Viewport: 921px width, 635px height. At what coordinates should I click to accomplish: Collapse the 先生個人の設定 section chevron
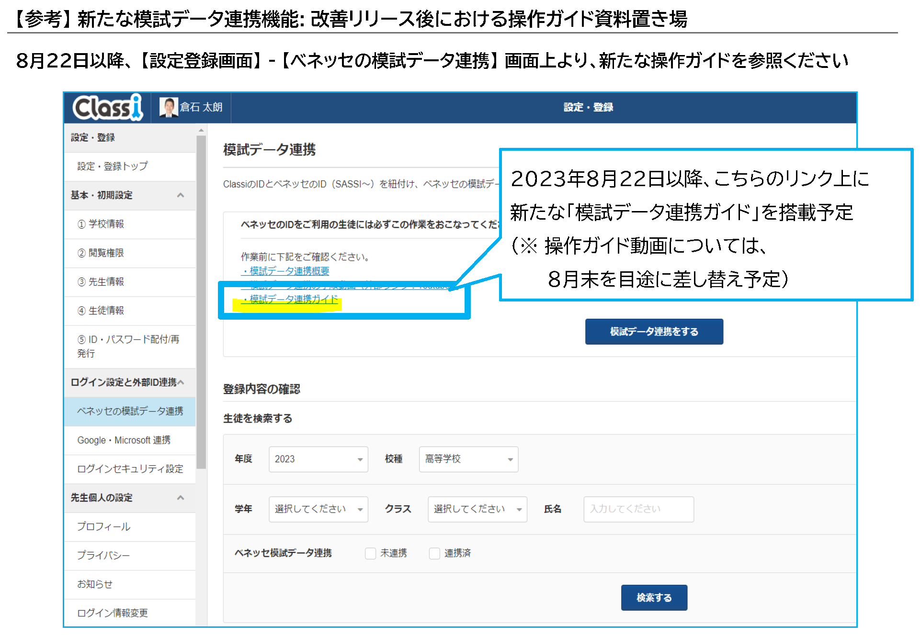[181, 498]
